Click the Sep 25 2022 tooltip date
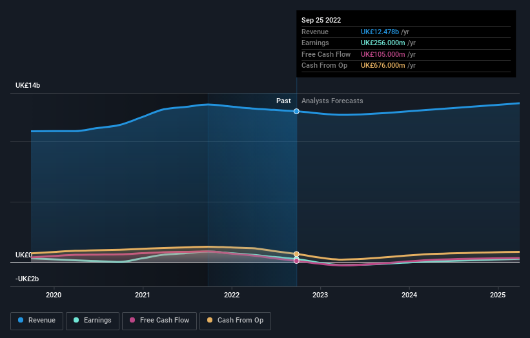This screenshot has height=338, width=530. (x=321, y=20)
